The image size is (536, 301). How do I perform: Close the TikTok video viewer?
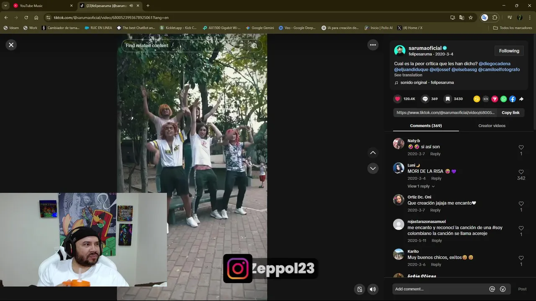[11, 45]
